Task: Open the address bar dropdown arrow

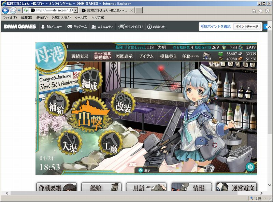Action: click(x=75, y=10)
